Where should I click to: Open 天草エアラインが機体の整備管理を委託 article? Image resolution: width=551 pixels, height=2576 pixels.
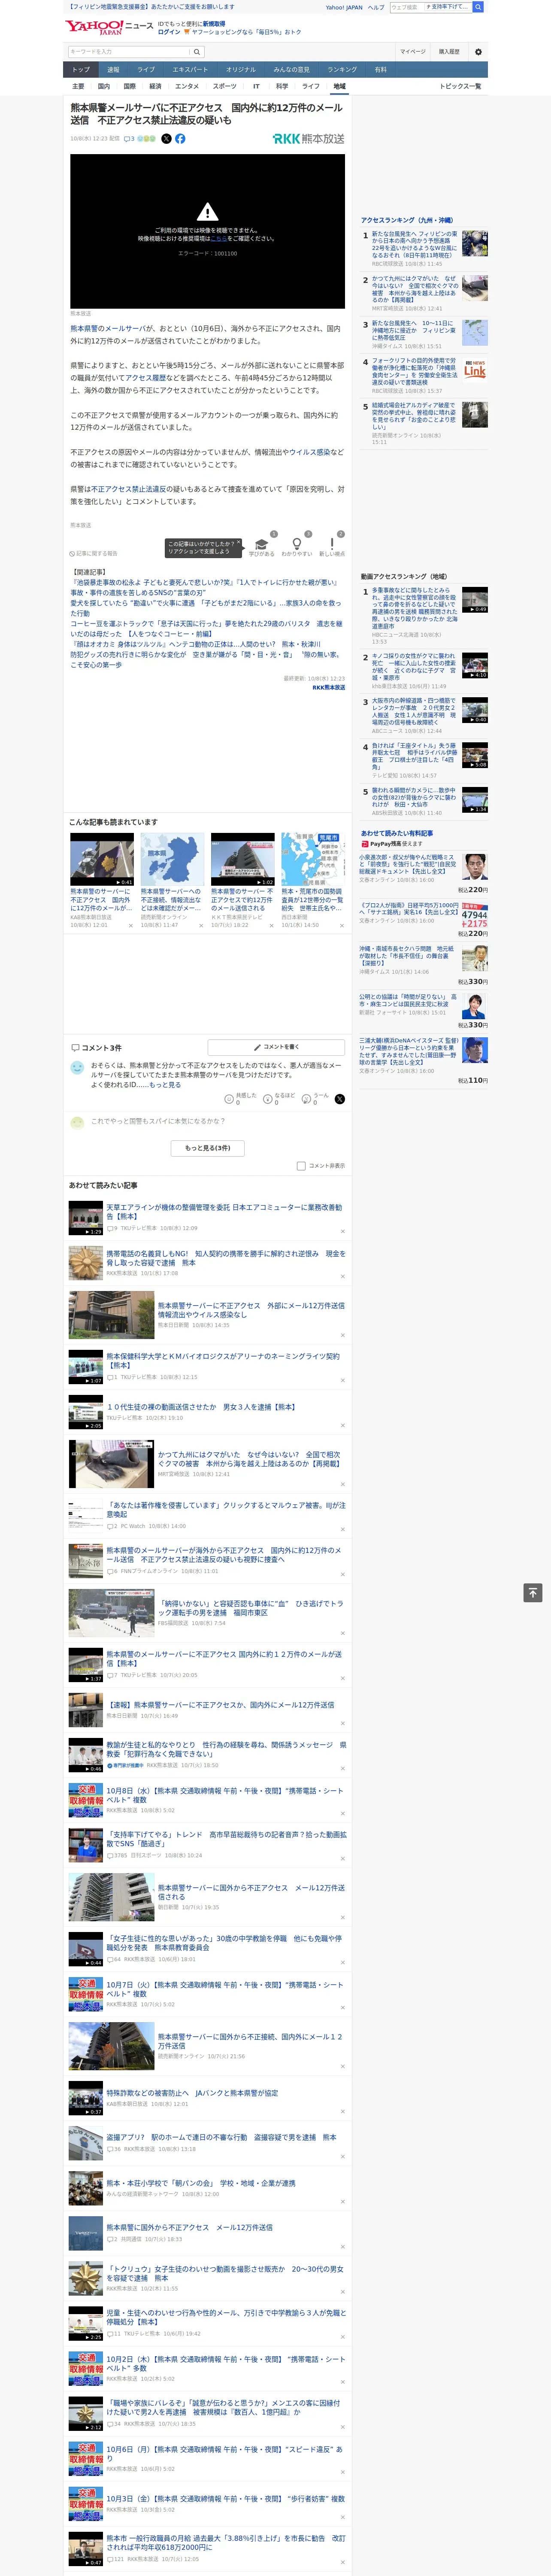[224, 1211]
